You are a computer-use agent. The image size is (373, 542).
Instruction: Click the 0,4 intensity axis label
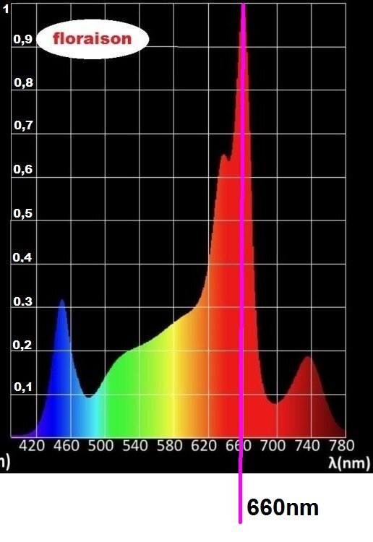[x=22, y=257]
